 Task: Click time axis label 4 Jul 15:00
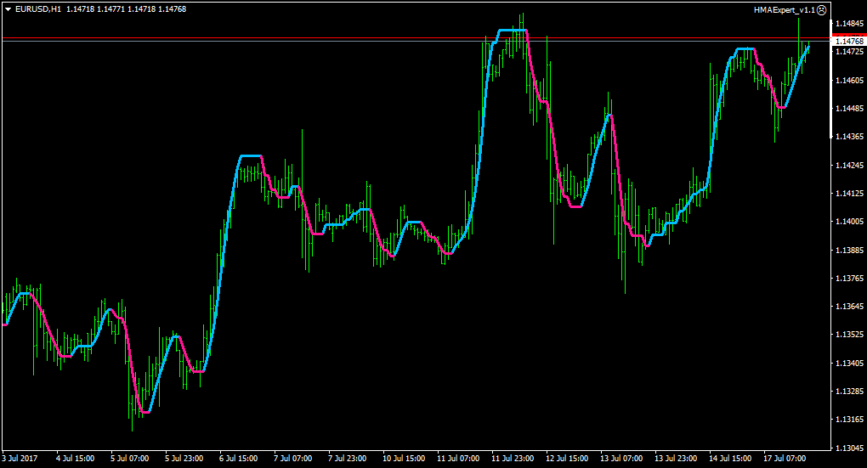pos(75,459)
